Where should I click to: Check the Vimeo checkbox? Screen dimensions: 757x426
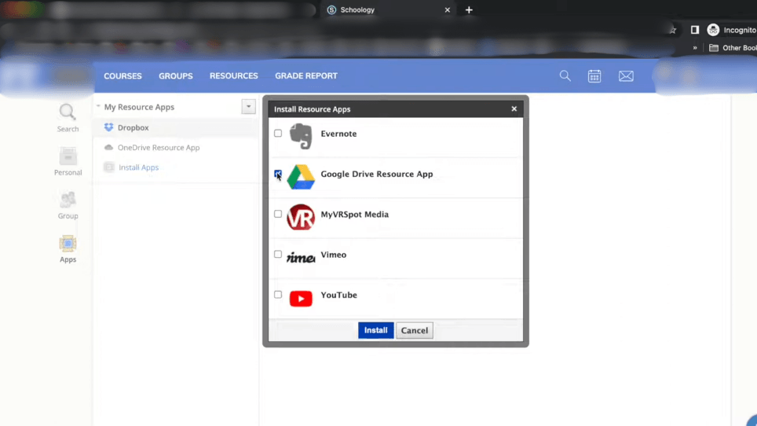[278, 254]
